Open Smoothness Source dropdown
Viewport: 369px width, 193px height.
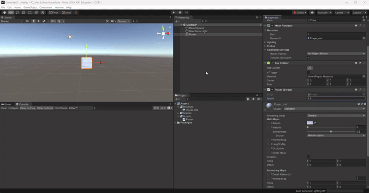(336, 135)
